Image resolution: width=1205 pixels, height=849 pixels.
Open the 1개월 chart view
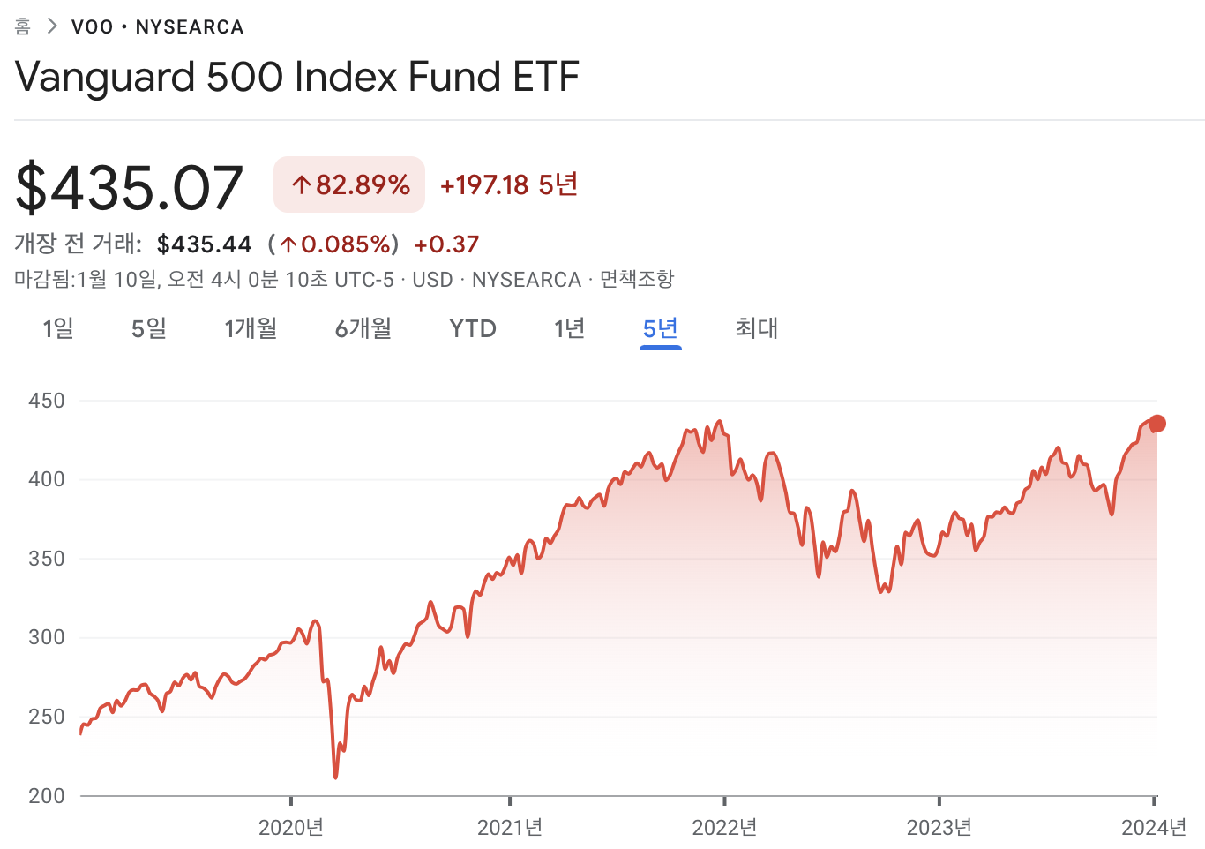(x=251, y=328)
